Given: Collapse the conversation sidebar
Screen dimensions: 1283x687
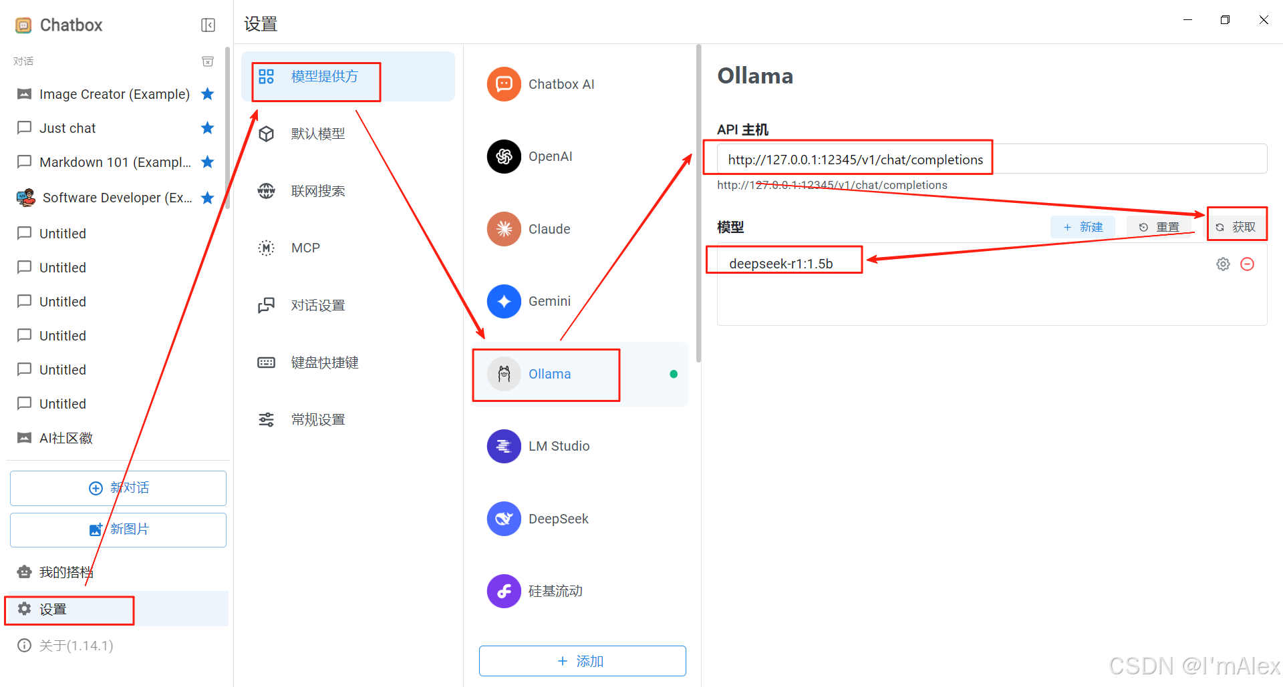Looking at the screenshot, I should click(208, 25).
